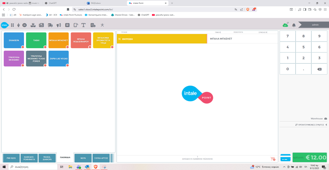
Task: Click the Windows search box Αναζήτηση
Action: point(33,167)
